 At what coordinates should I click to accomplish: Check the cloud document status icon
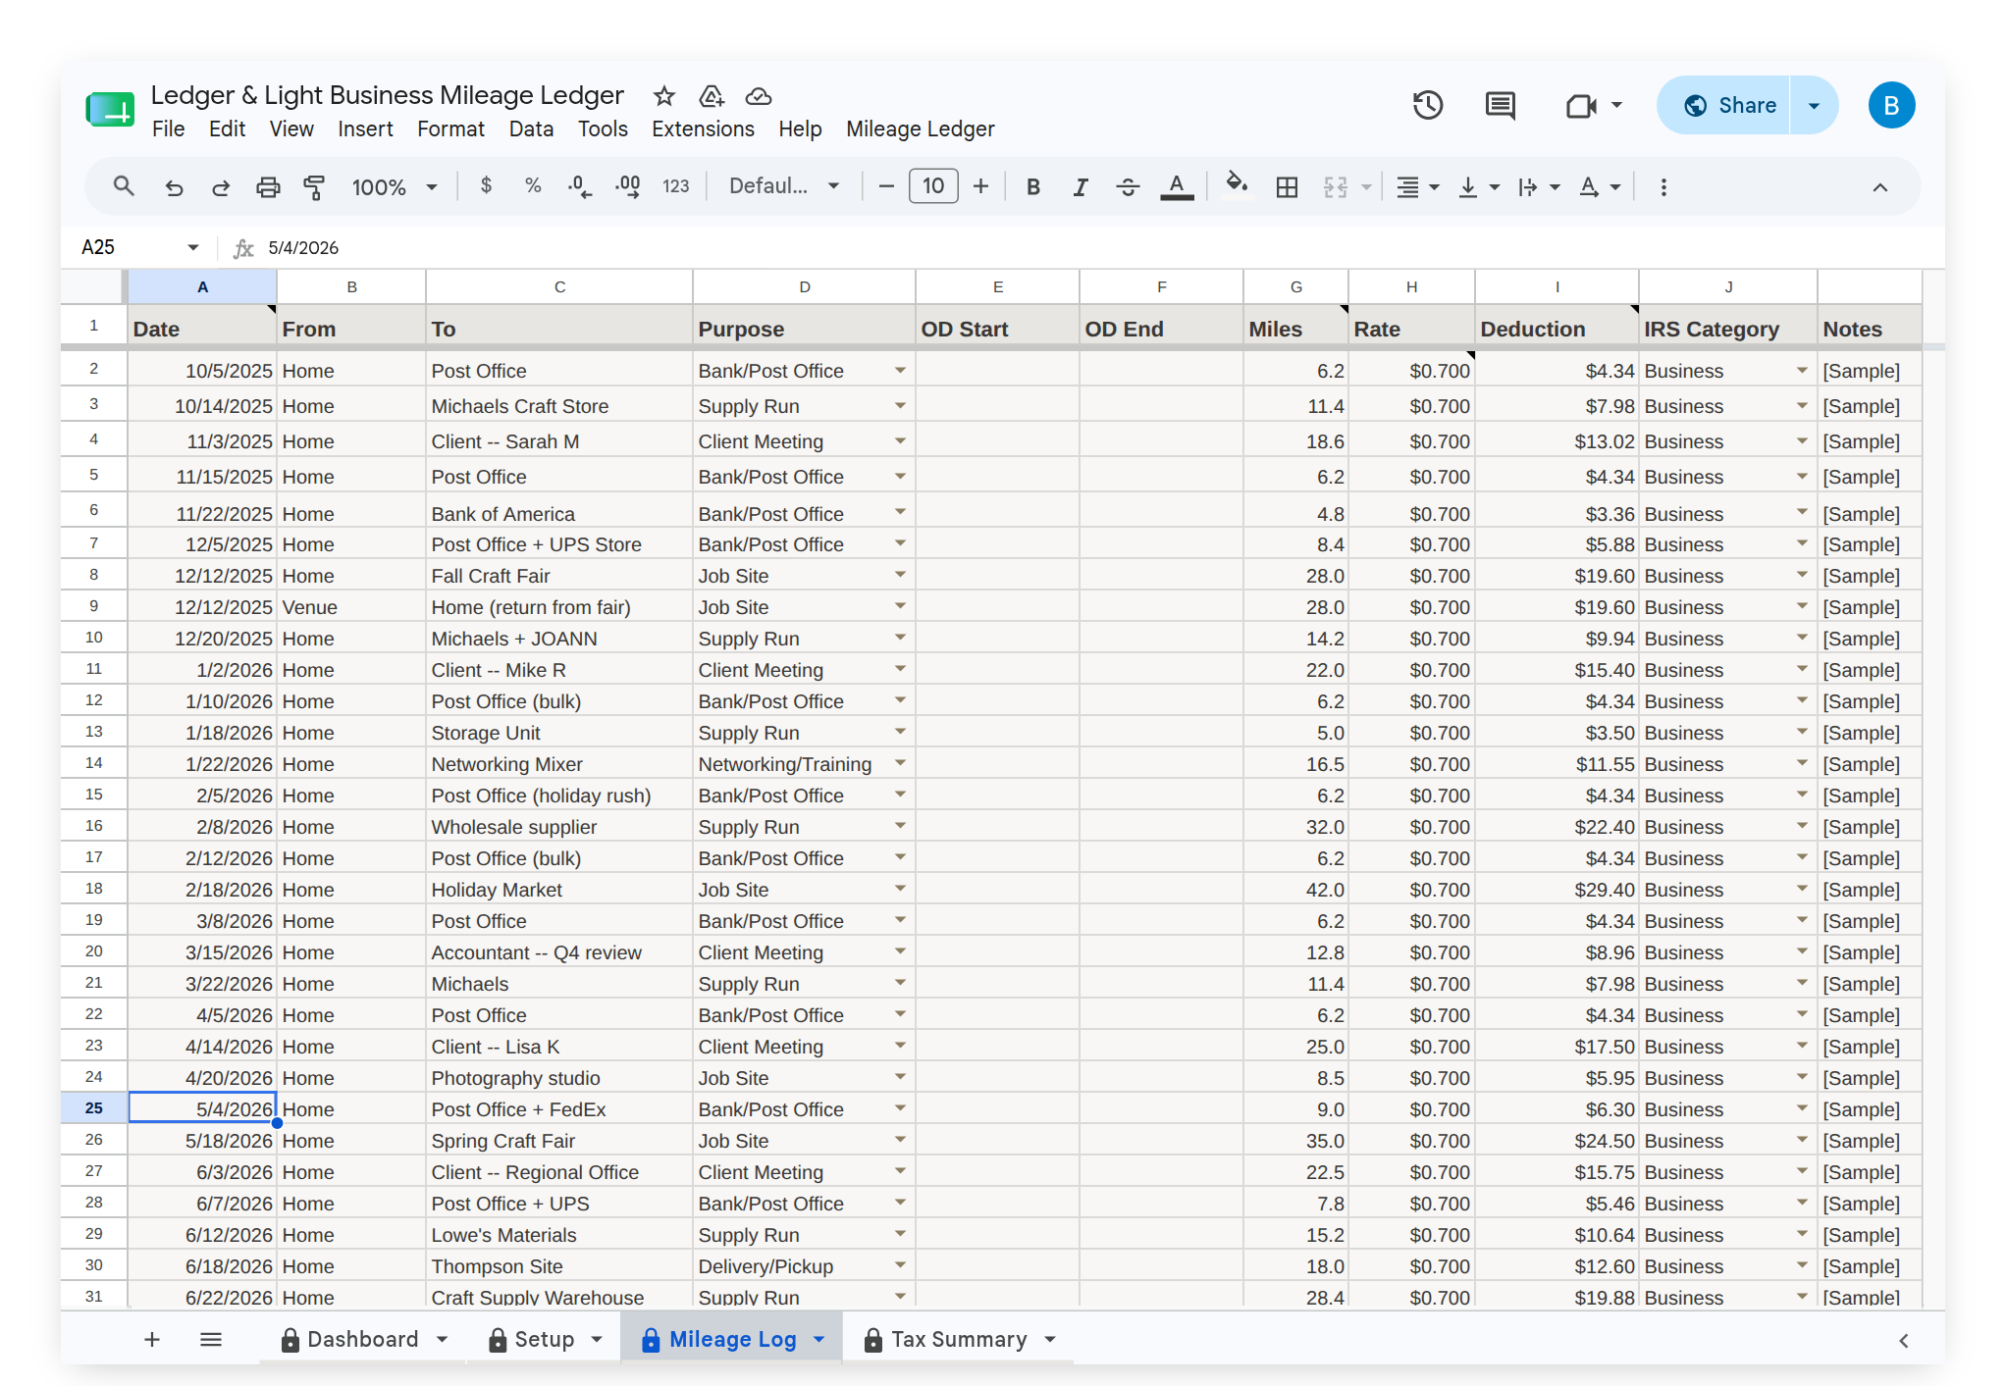tap(759, 96)
